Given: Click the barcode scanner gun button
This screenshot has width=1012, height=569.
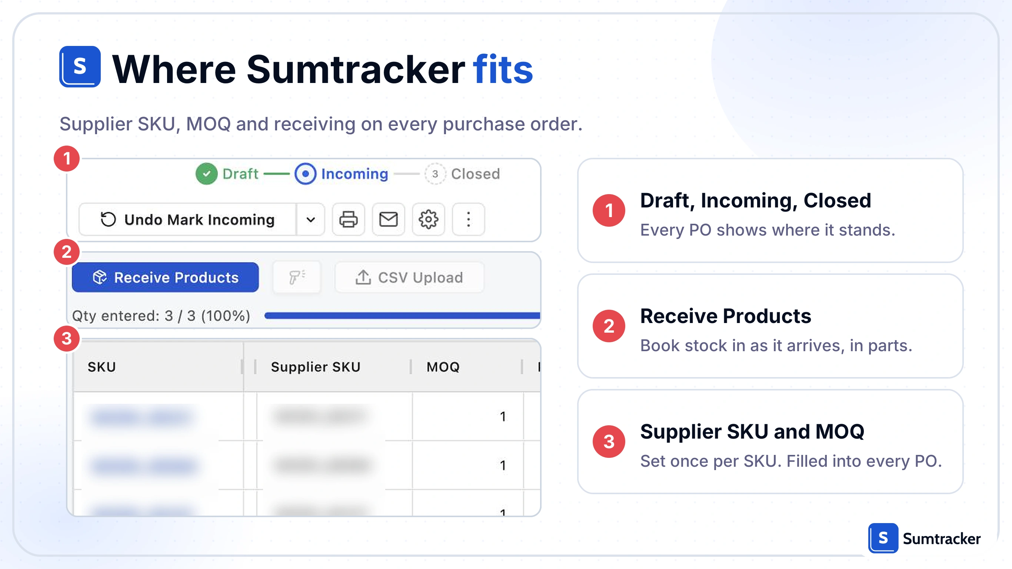Looking at the screenshot, I should pos(297,277).
